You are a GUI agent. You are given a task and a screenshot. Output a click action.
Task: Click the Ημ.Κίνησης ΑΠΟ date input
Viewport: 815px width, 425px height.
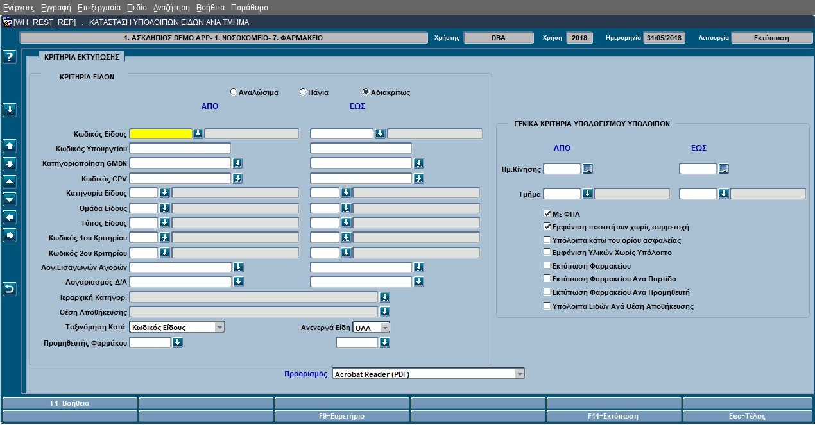coord(562,169)
